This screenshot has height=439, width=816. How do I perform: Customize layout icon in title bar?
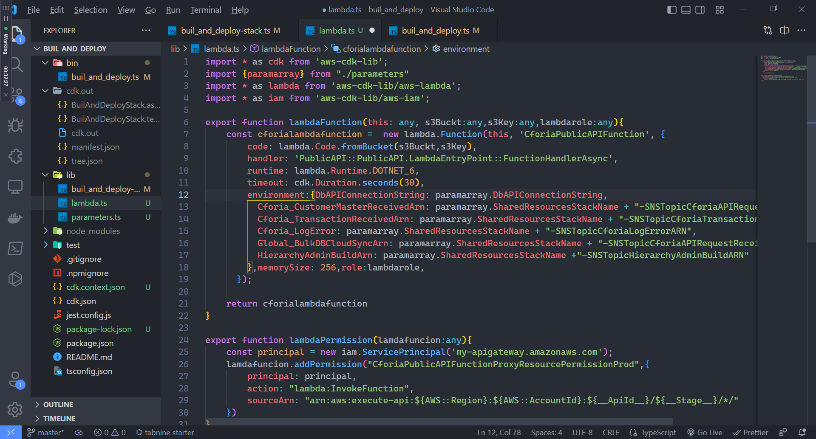tap(720, 10)
